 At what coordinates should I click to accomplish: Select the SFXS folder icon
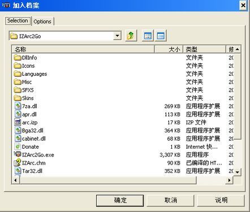click(x=18, y=90)
